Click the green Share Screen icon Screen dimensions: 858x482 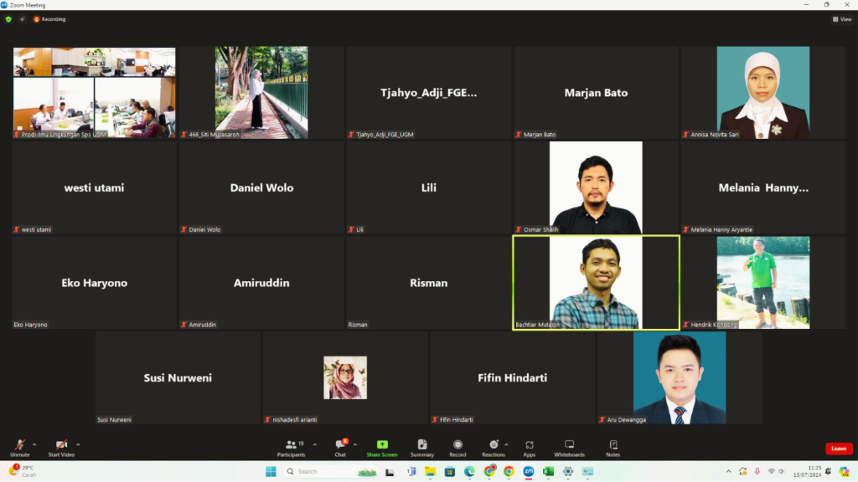click(382, 445)
